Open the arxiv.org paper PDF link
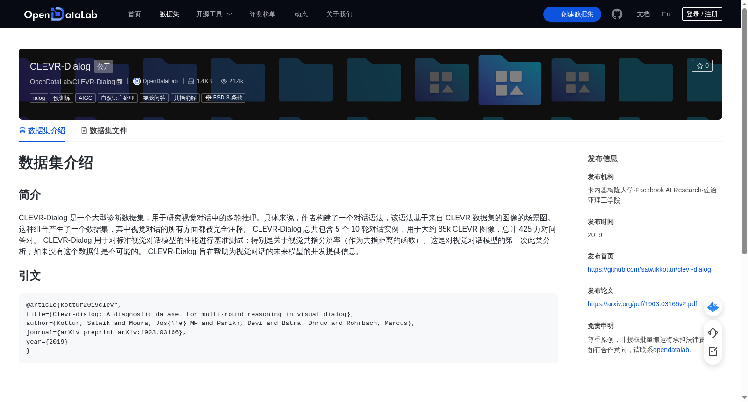 [642, 304]
